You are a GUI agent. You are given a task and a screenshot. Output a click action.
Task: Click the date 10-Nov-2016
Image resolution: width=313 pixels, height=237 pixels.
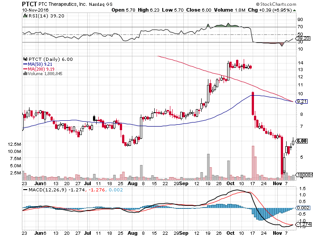(x=35, y=10)
